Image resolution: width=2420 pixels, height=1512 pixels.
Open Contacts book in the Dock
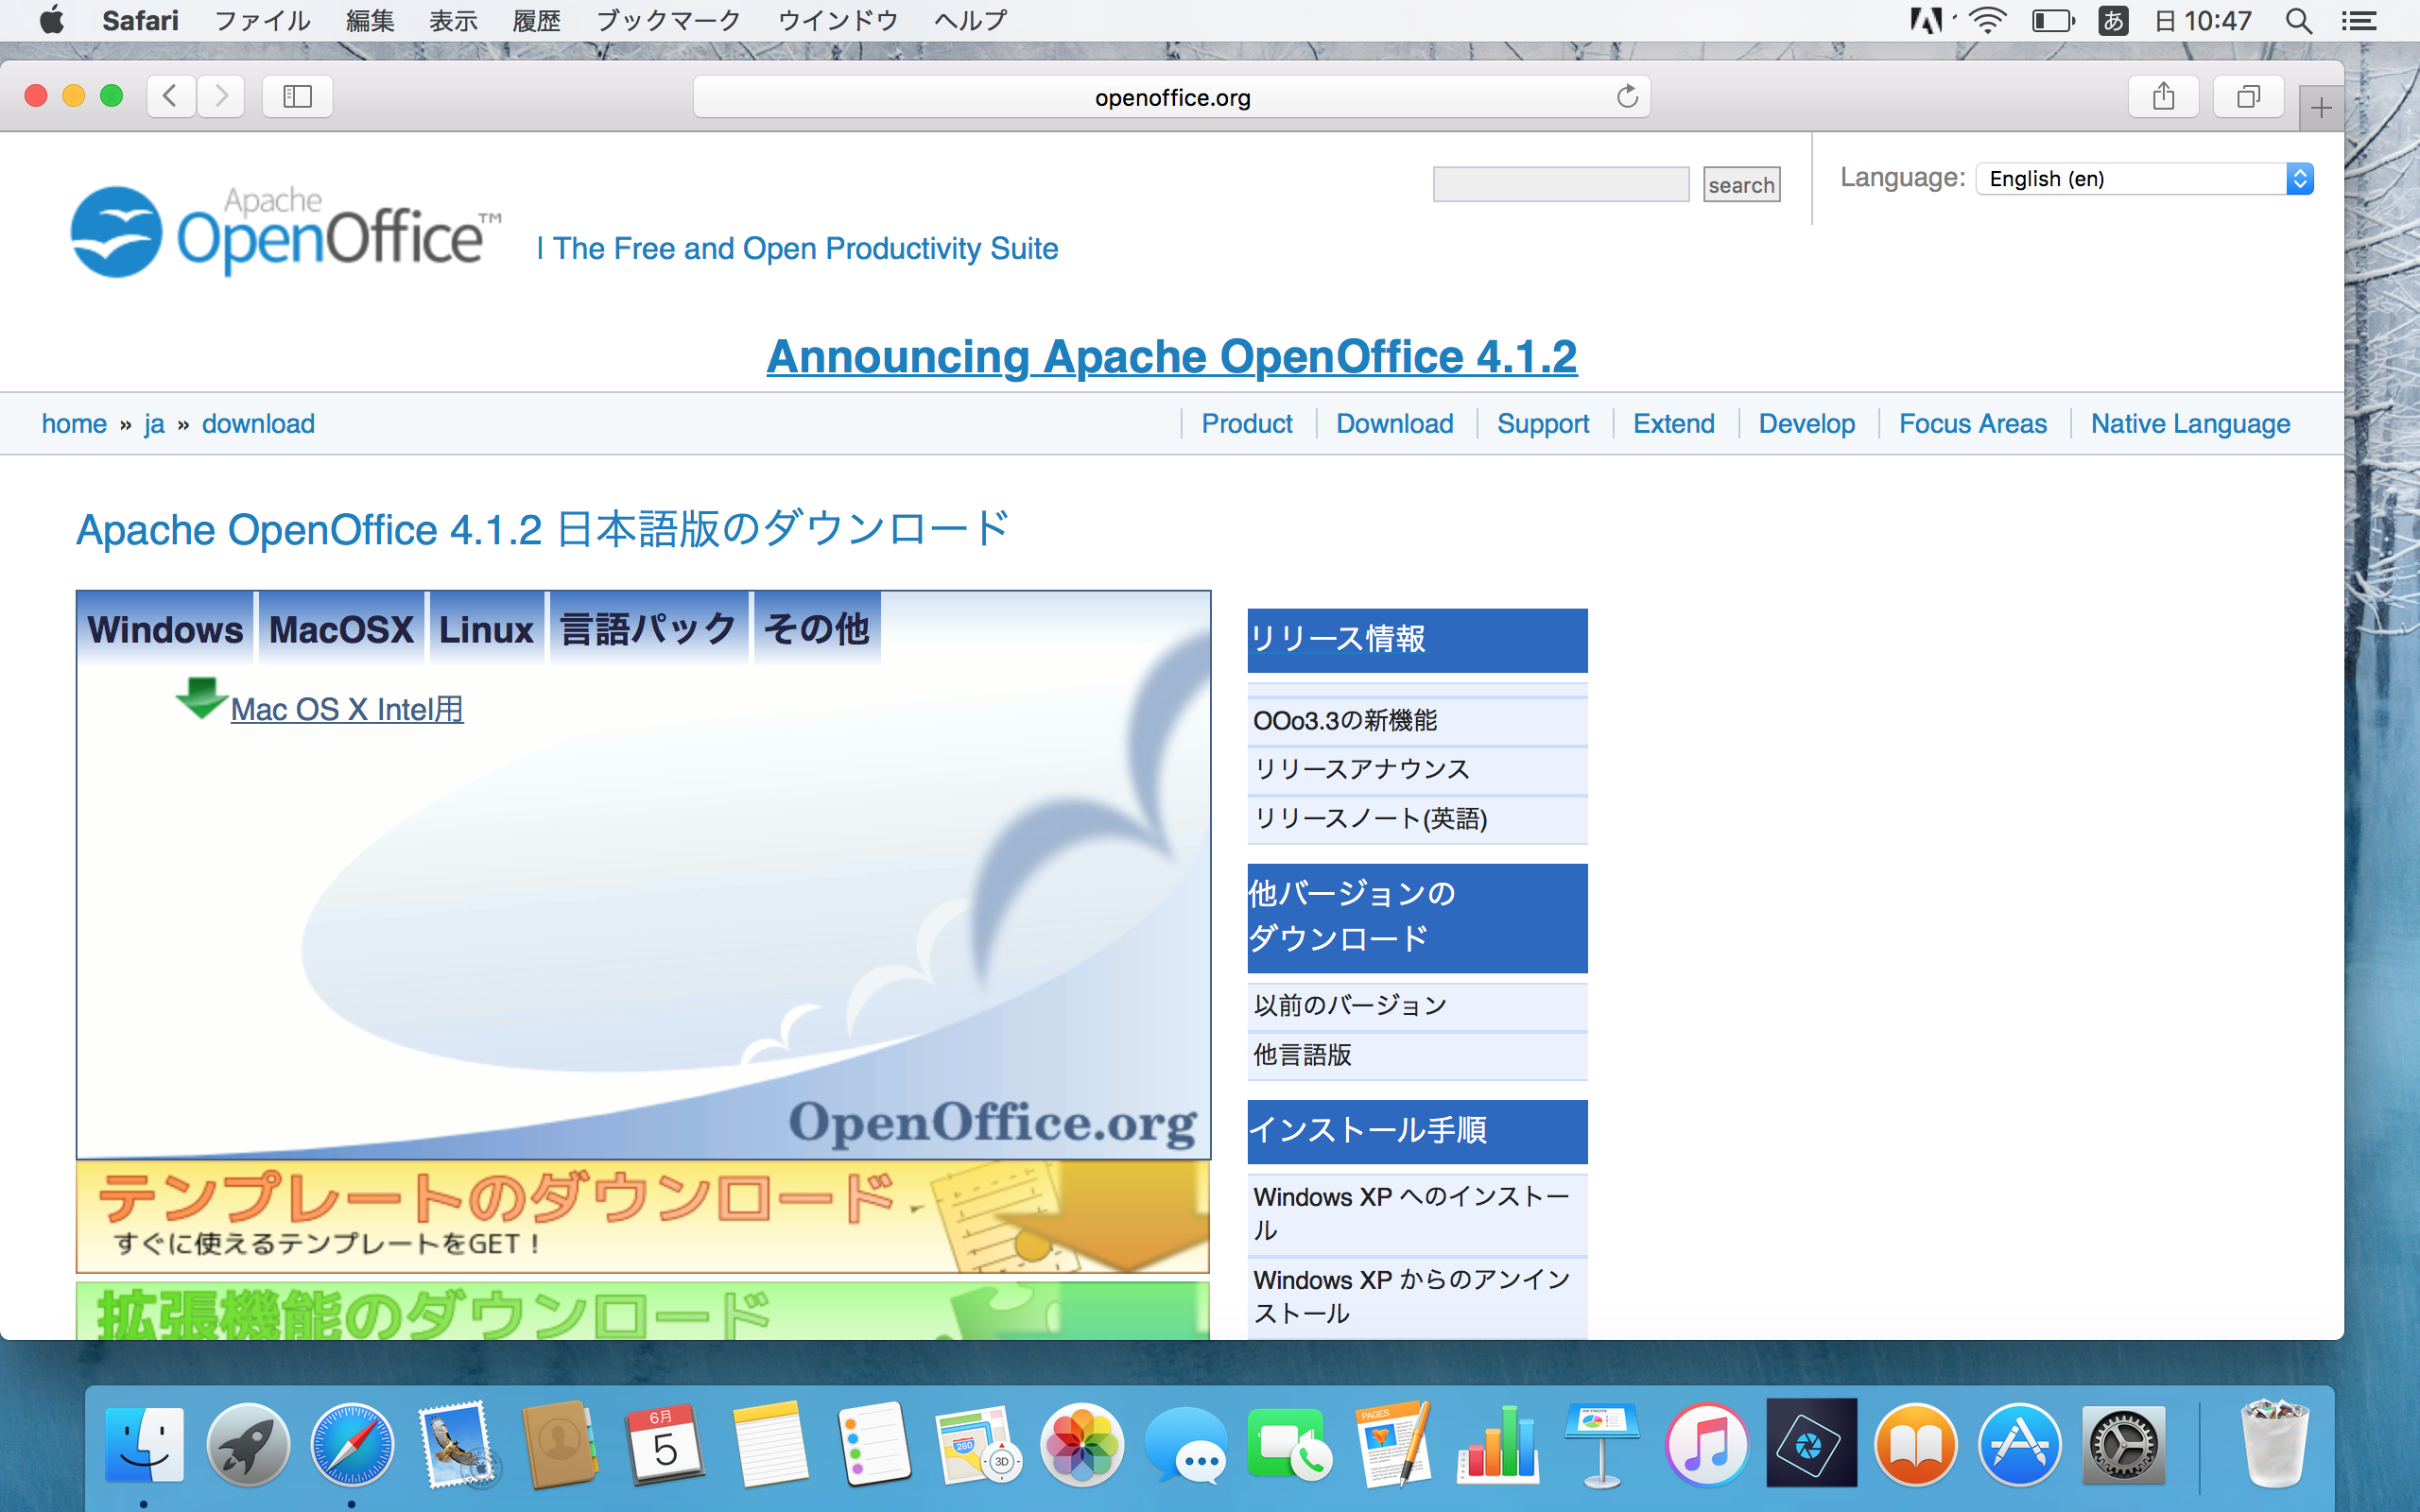coord(560,1444)
